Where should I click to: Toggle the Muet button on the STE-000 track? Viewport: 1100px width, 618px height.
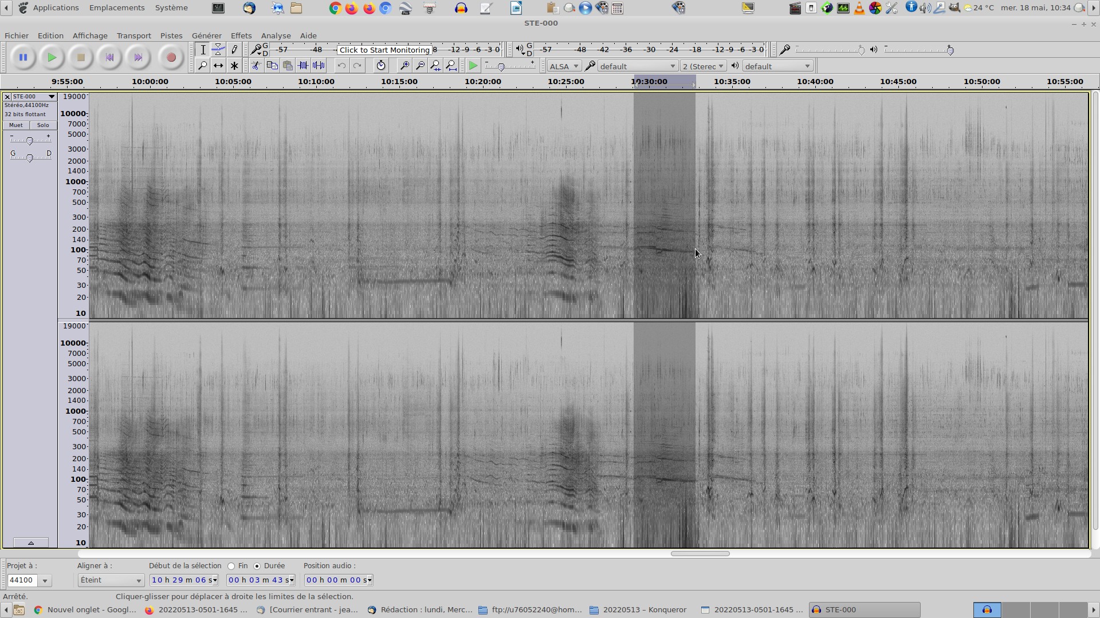16,125
